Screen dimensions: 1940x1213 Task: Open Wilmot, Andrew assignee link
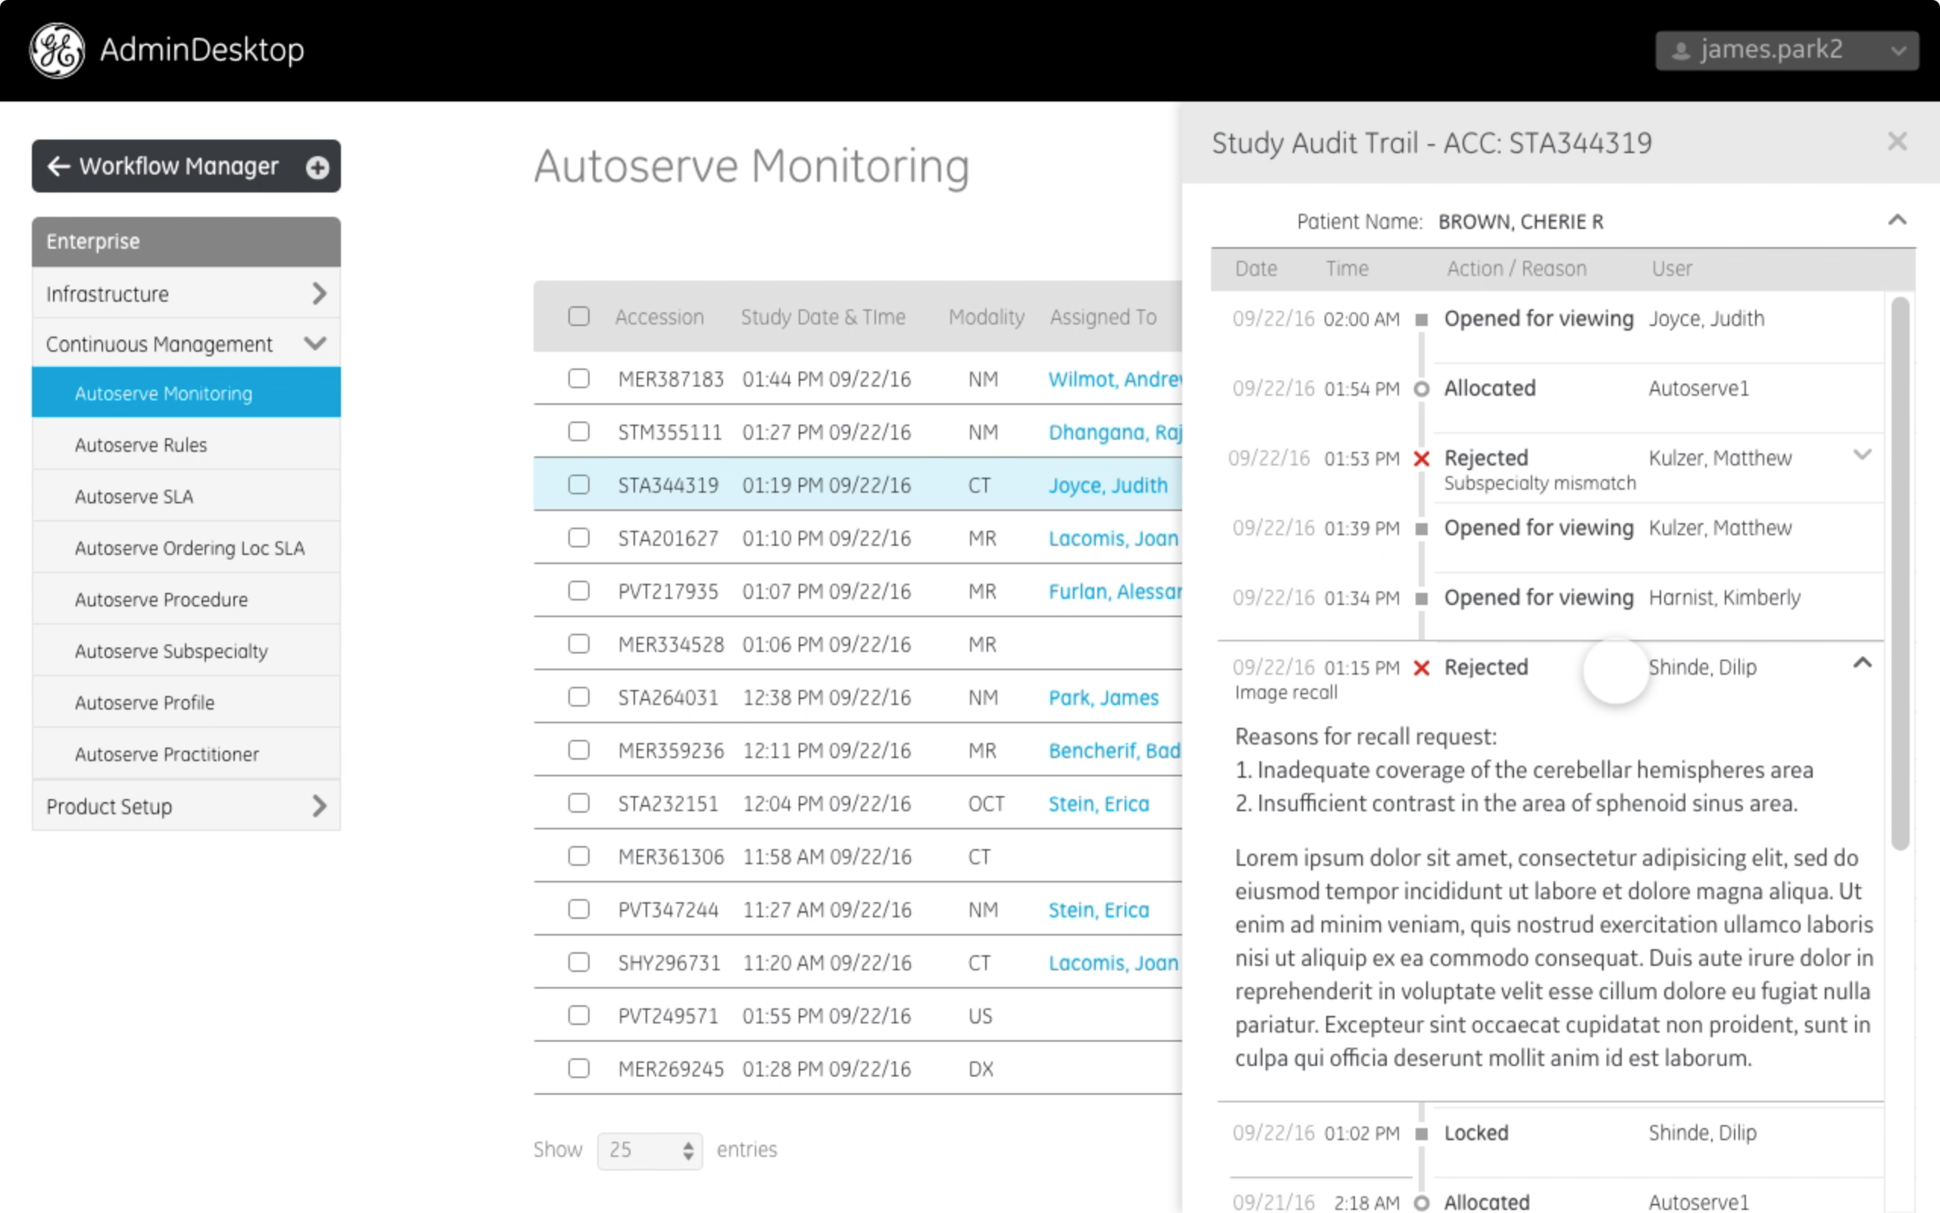click(1114, 378)
